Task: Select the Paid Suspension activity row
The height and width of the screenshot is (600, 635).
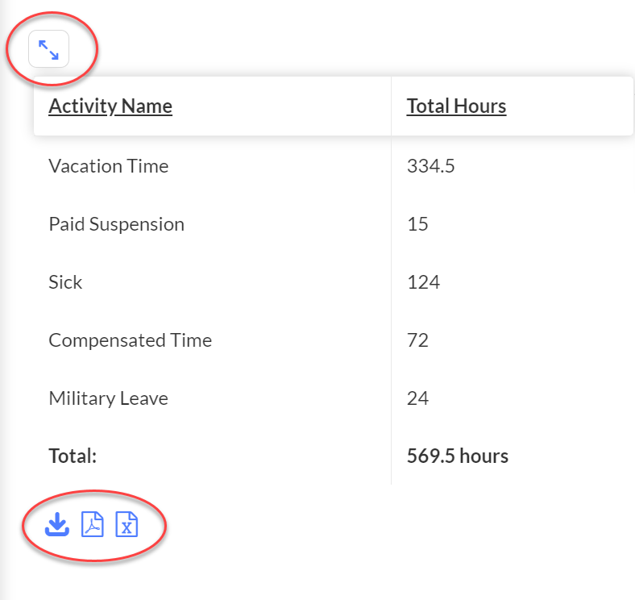Action: click(334, 224)
